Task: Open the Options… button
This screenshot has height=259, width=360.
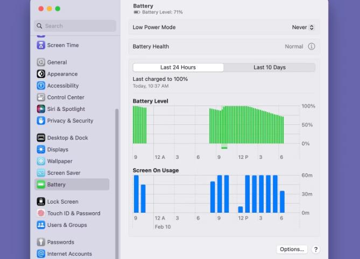Action: (292, 249)
